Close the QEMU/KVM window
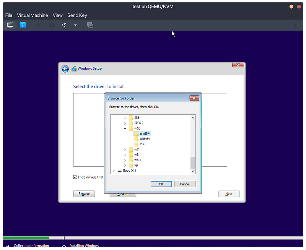The height and width of the screenshot is (250, 306). point(299,6)
